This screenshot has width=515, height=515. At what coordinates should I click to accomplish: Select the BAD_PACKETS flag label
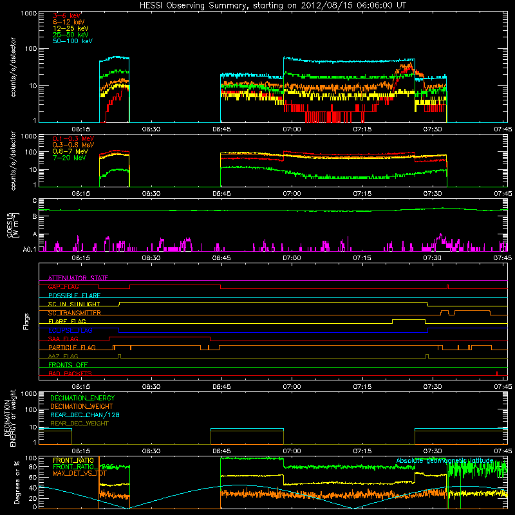(70, 373)
